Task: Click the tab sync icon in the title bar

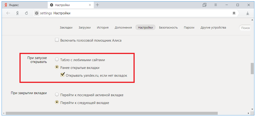Action: coord(204,5)
